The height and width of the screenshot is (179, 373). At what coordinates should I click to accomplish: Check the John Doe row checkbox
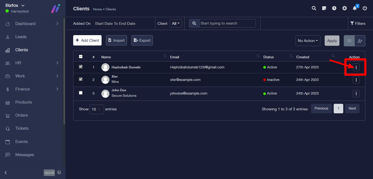click(81, 93)
